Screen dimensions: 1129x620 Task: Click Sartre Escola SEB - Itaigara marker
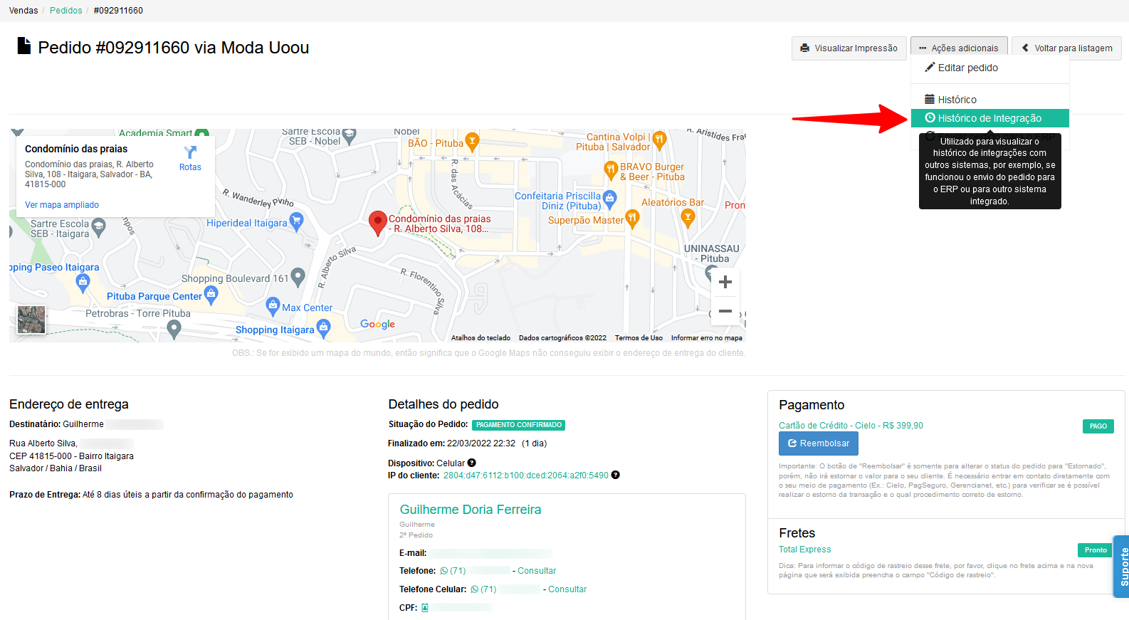coord(99,227)
